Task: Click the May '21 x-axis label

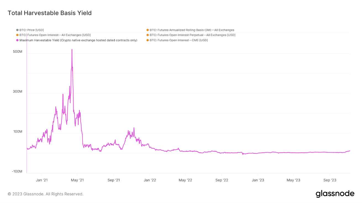Action: click(78, 180)
